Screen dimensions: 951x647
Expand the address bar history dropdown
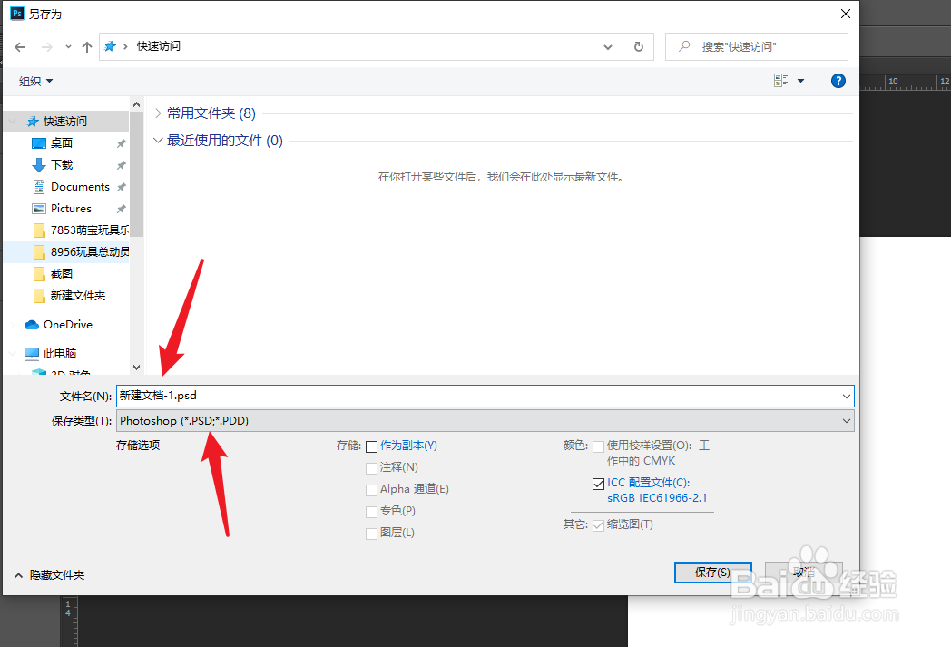tap(608, 46)
